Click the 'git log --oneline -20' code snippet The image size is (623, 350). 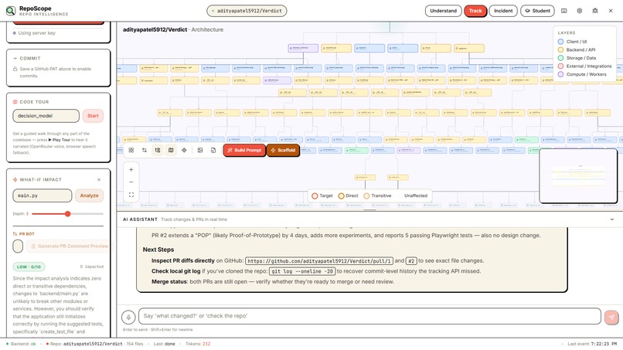pos(302,271)
